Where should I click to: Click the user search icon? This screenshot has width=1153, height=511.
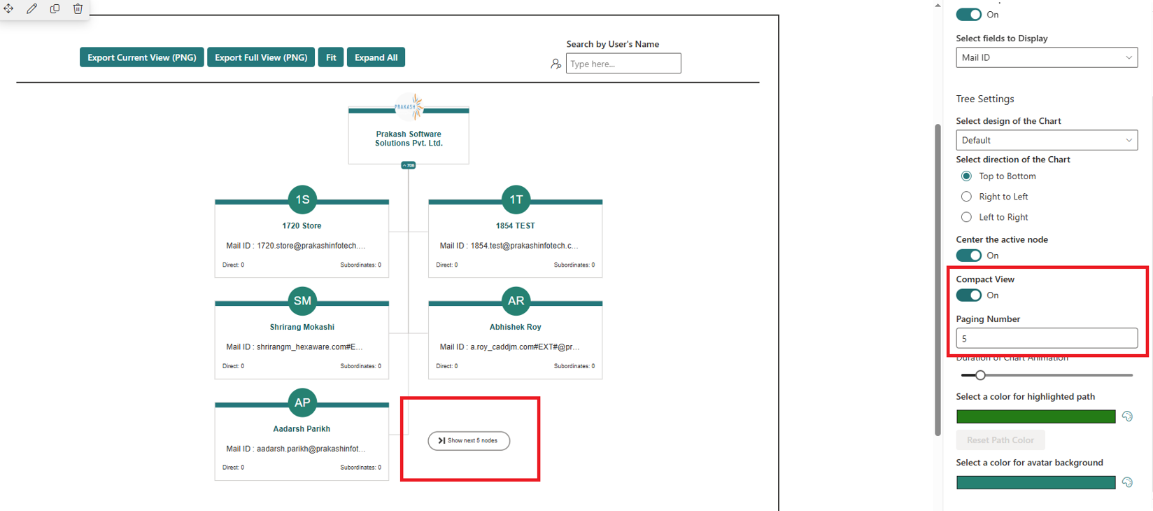point(556,64)
